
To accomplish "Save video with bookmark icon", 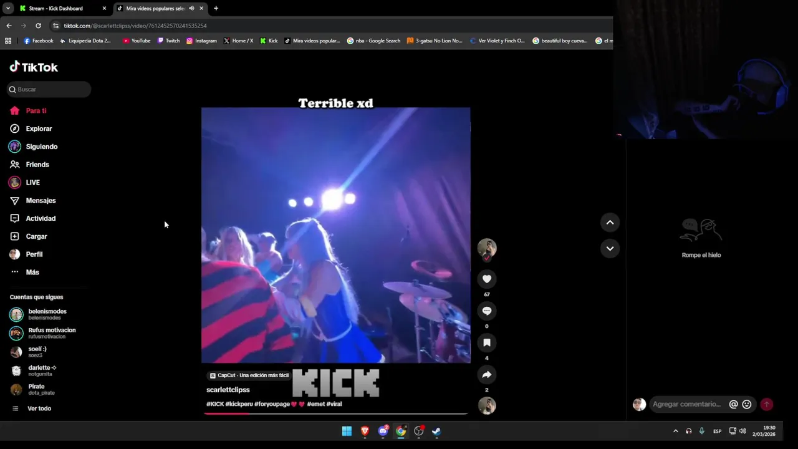I will coord(487,342).
